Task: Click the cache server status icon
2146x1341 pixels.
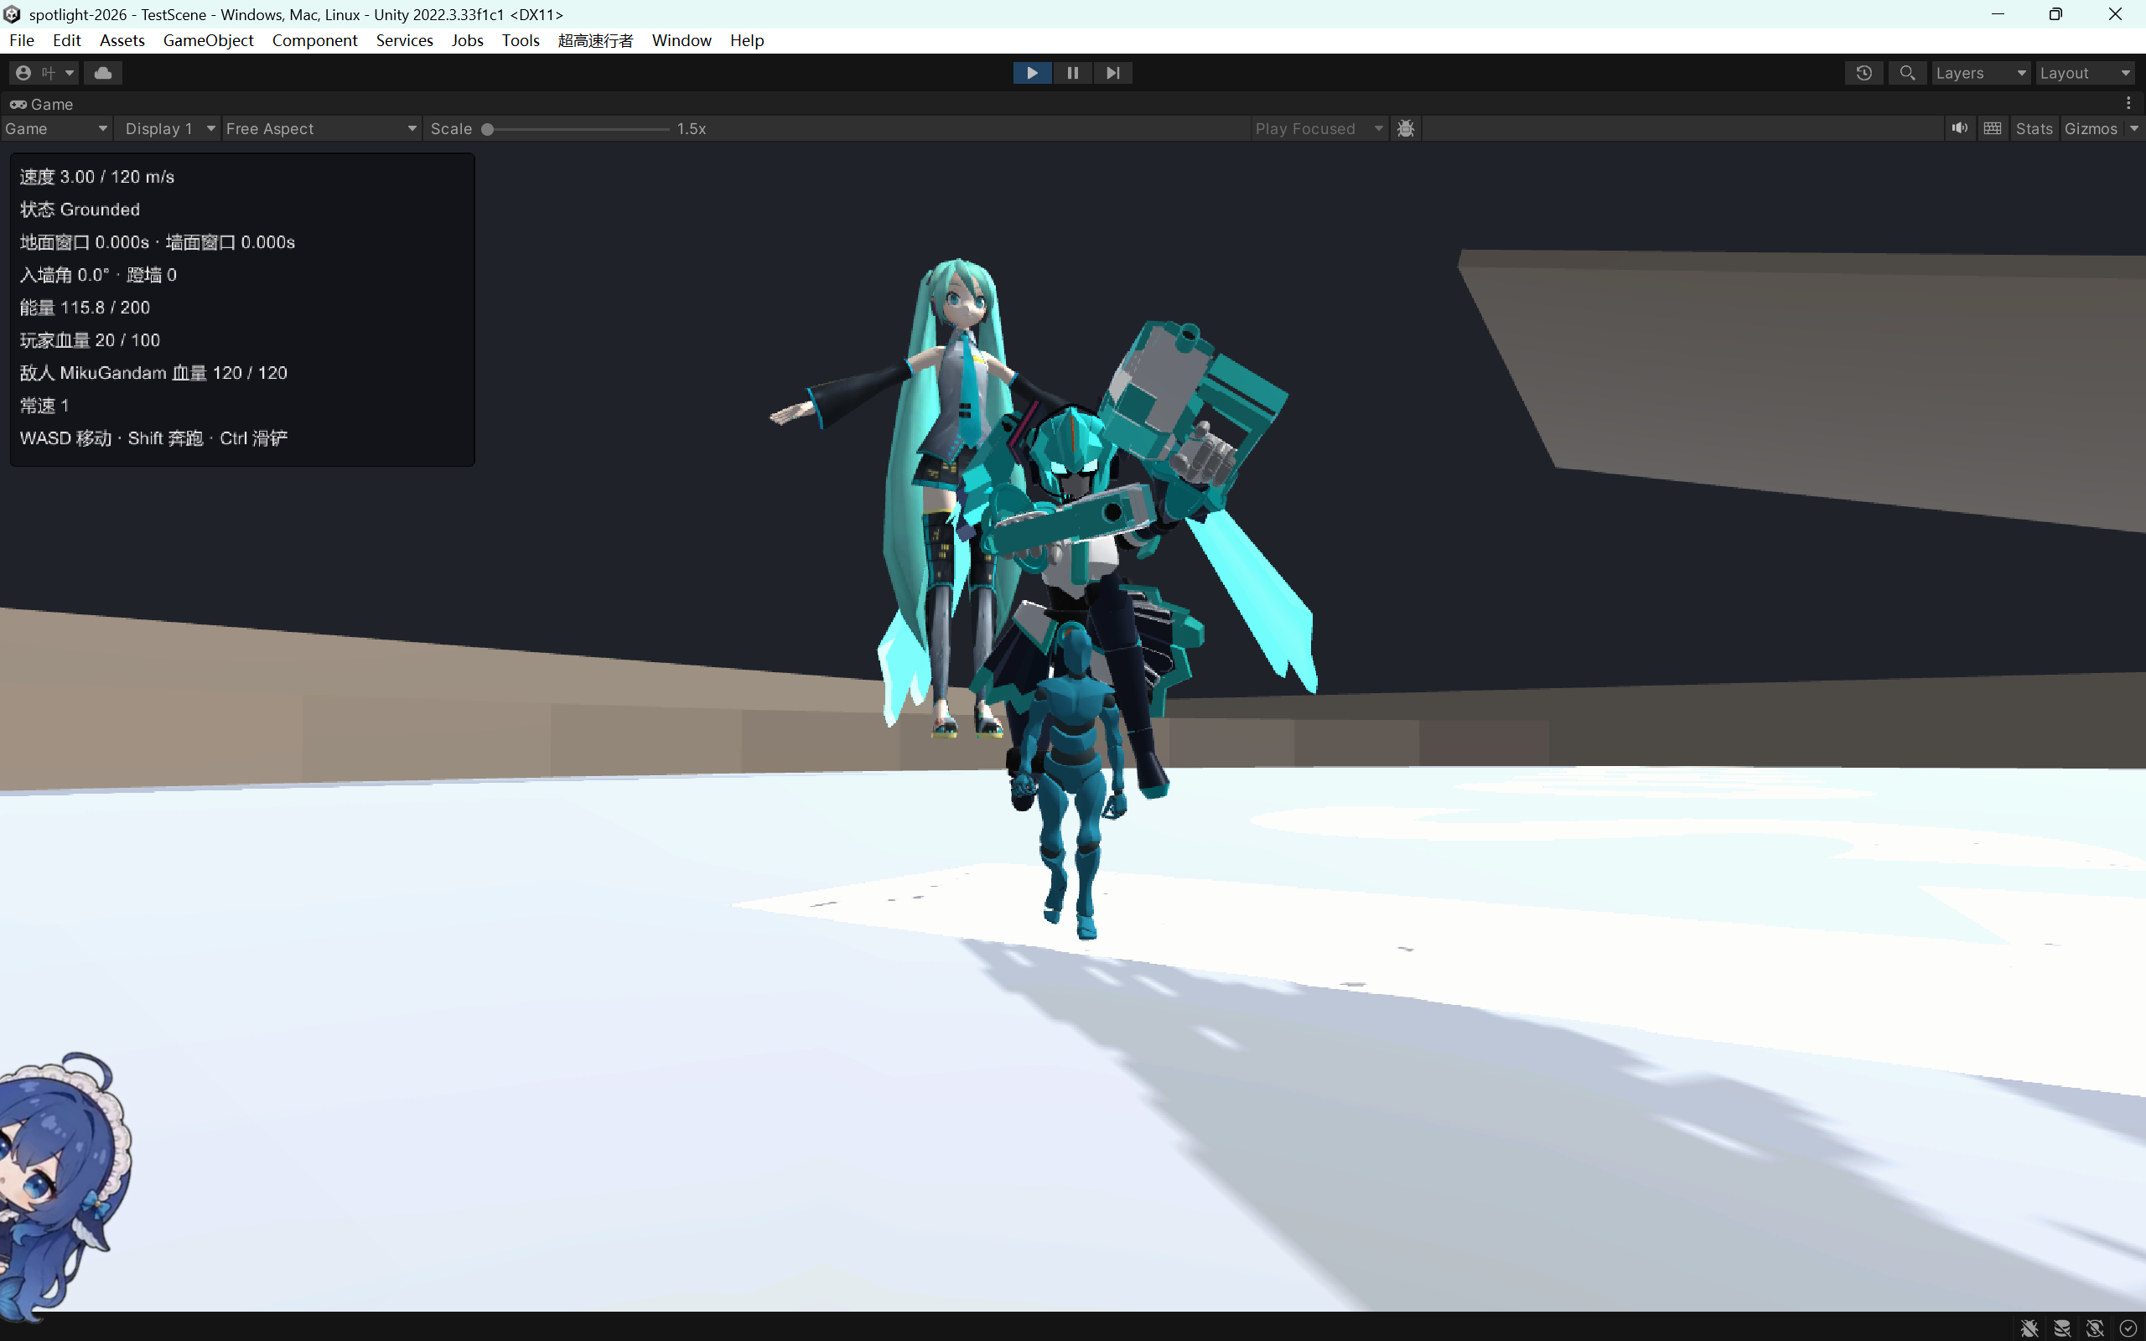Action: coord(2062,1328)
